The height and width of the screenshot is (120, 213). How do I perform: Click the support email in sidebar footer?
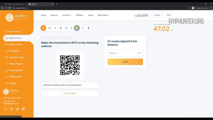coord(11,104)
